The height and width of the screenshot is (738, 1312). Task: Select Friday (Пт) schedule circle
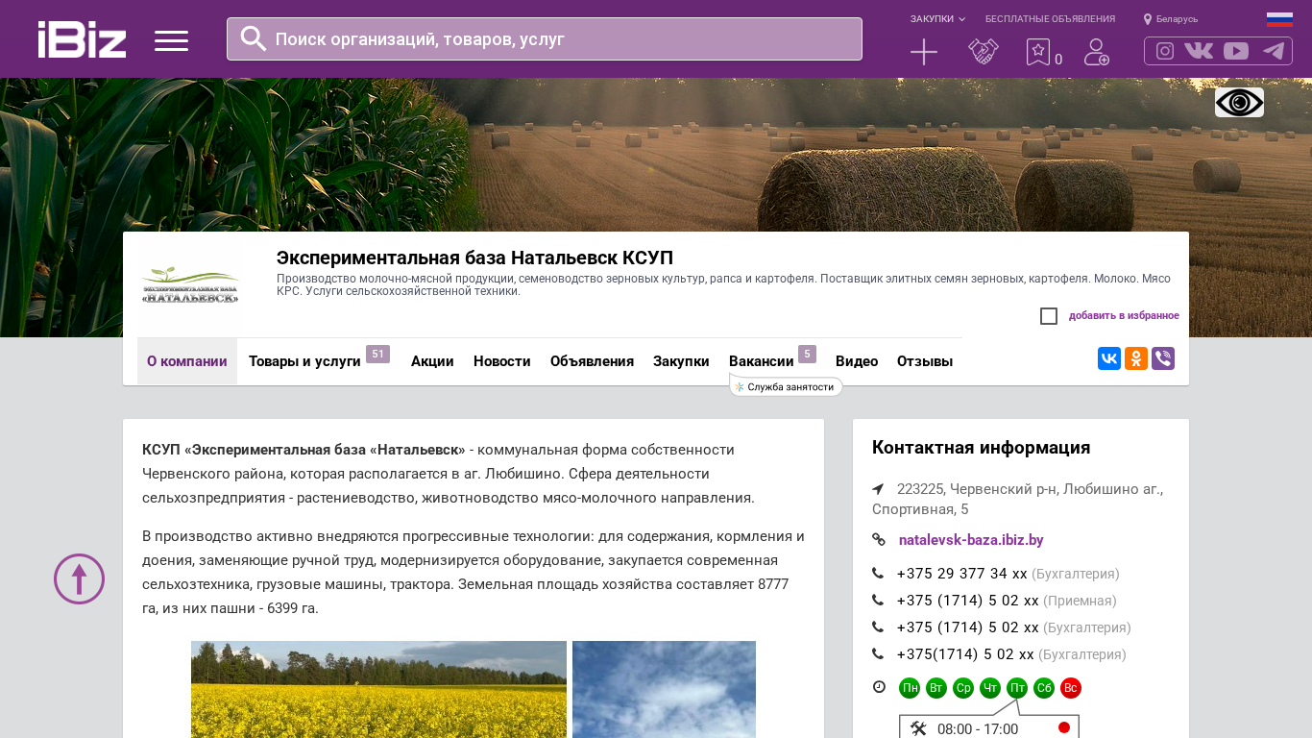point(1017,688)
